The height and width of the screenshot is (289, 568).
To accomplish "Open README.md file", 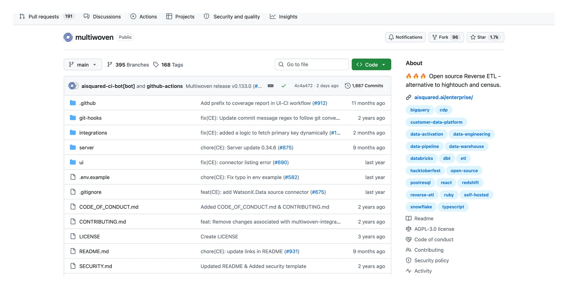I will (x=94, y=251).
